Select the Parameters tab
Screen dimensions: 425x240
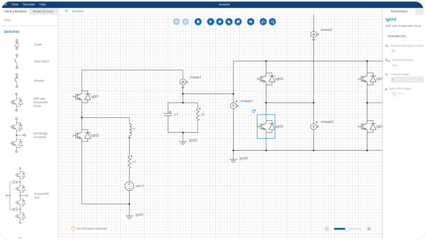[399, 11]
